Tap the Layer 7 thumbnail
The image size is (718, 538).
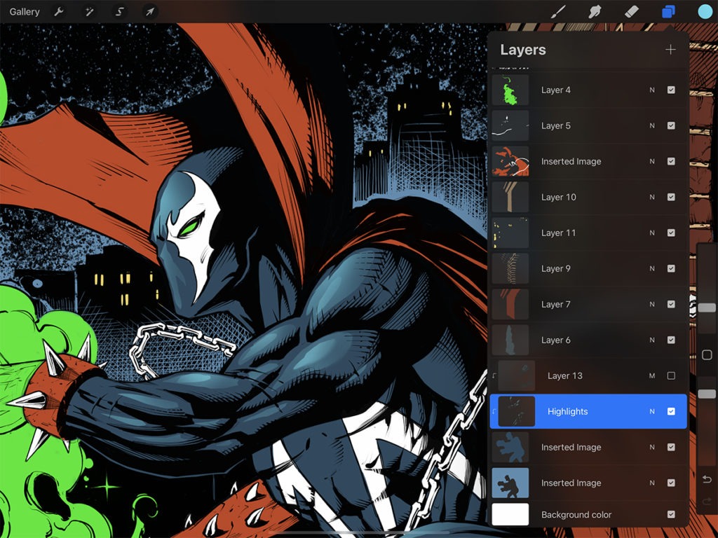[510, 304]
